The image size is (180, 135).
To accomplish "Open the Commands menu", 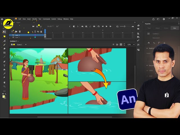I will 46,19.
